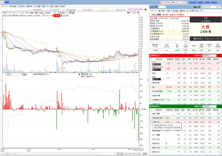Click the lock icon beside 日期
Viewport: 222px width, 156px height.
pyautogui.click(x=195, y=7)
